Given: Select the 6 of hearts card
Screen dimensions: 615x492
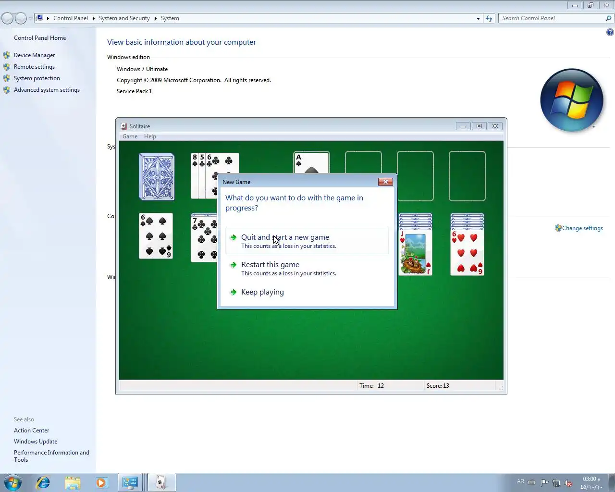Looking at the screenshot, I should pos(467,253).
